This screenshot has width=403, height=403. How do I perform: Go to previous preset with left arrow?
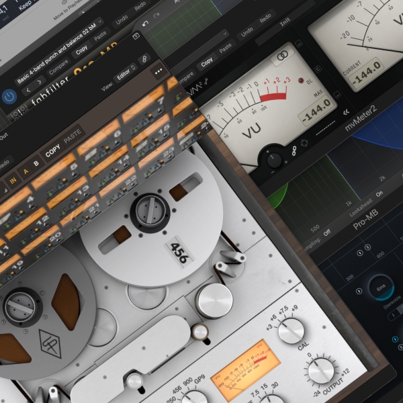[x=28, y=90]
